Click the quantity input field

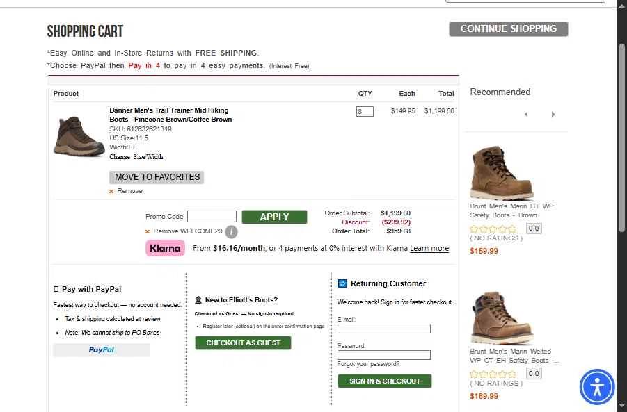click(x=365, y=111)
